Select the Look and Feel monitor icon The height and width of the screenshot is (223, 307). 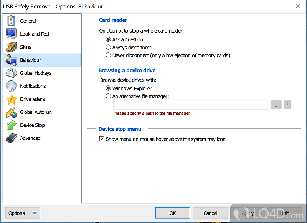coord(12,34)
